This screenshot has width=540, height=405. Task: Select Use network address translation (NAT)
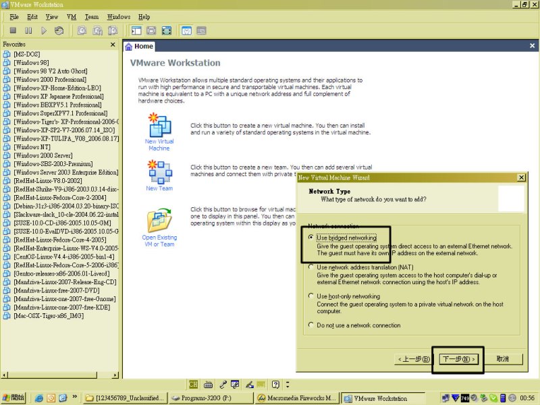pos(311,267)
